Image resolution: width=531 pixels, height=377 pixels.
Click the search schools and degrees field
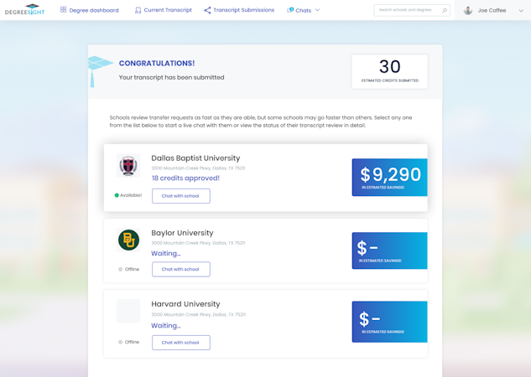coord(407,10)
